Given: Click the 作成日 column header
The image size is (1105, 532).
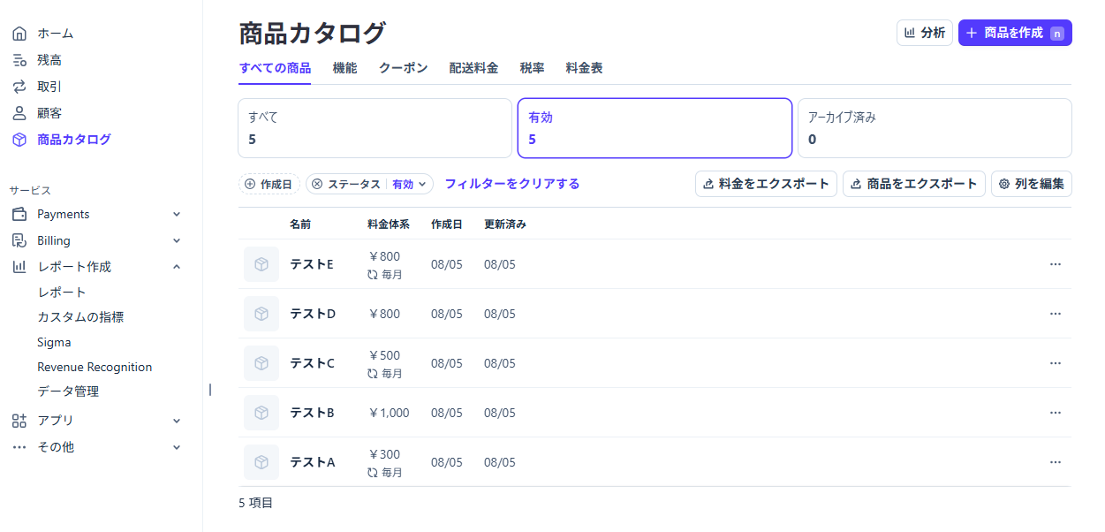Looking at the screenshot, I should [447, 224].
